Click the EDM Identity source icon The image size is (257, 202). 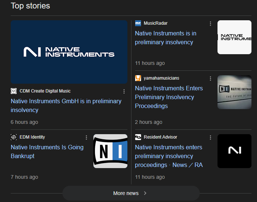[14, 137]
